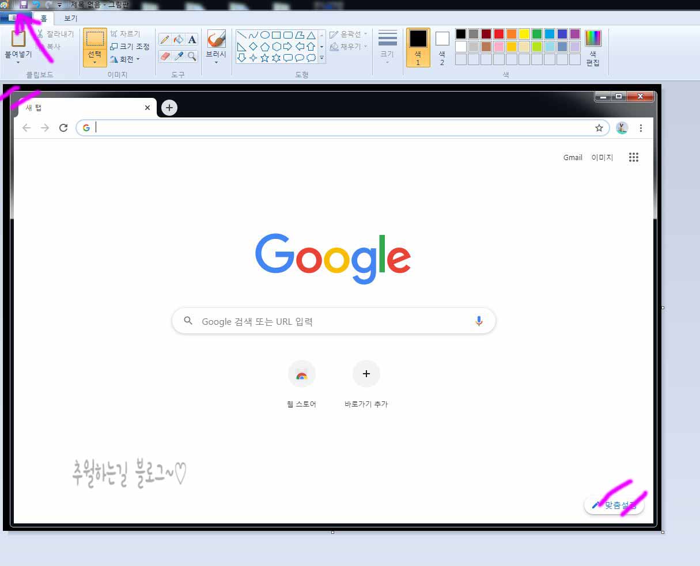Screen dimensions: 700x566
Task: Click the 자르기 crop button
Action: click(126, 34)
